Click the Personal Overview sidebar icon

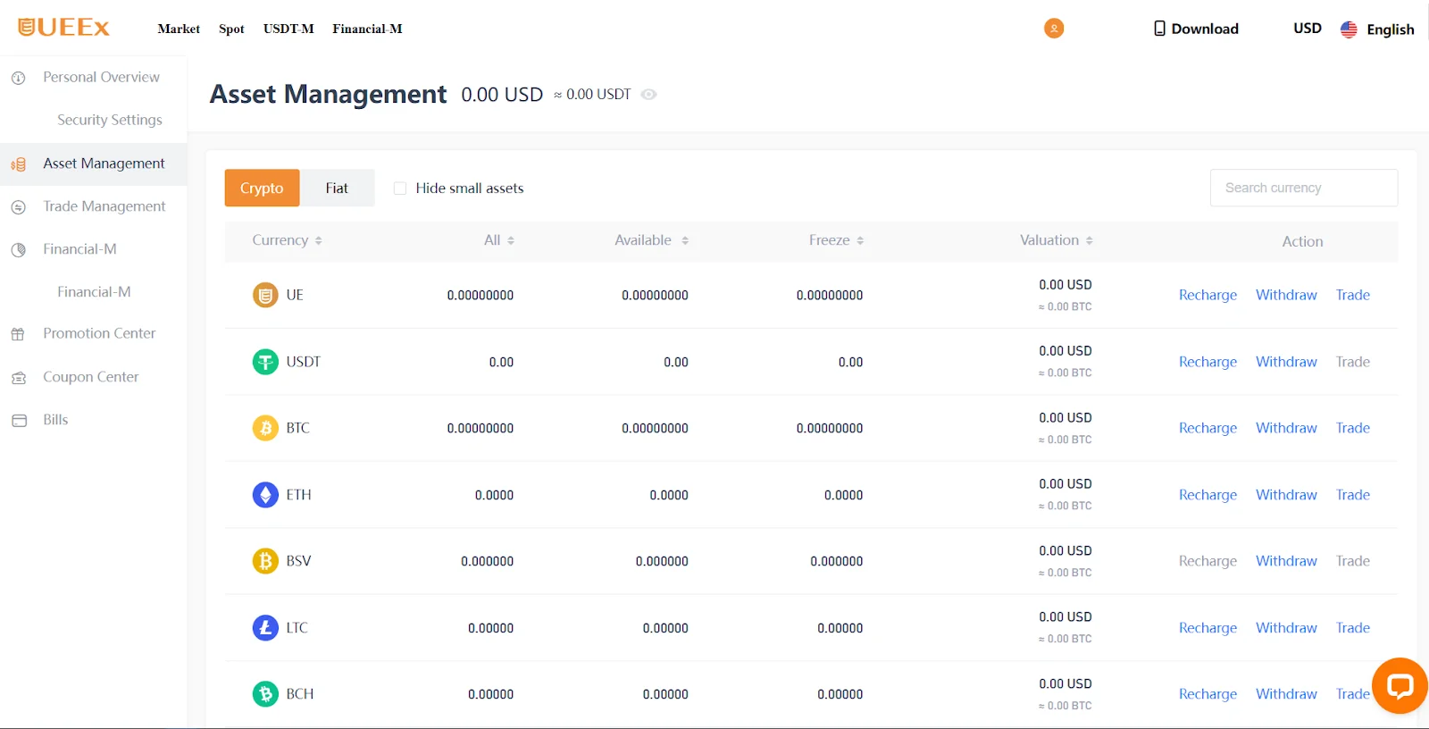pyautogui.click(x=18, y=78)
